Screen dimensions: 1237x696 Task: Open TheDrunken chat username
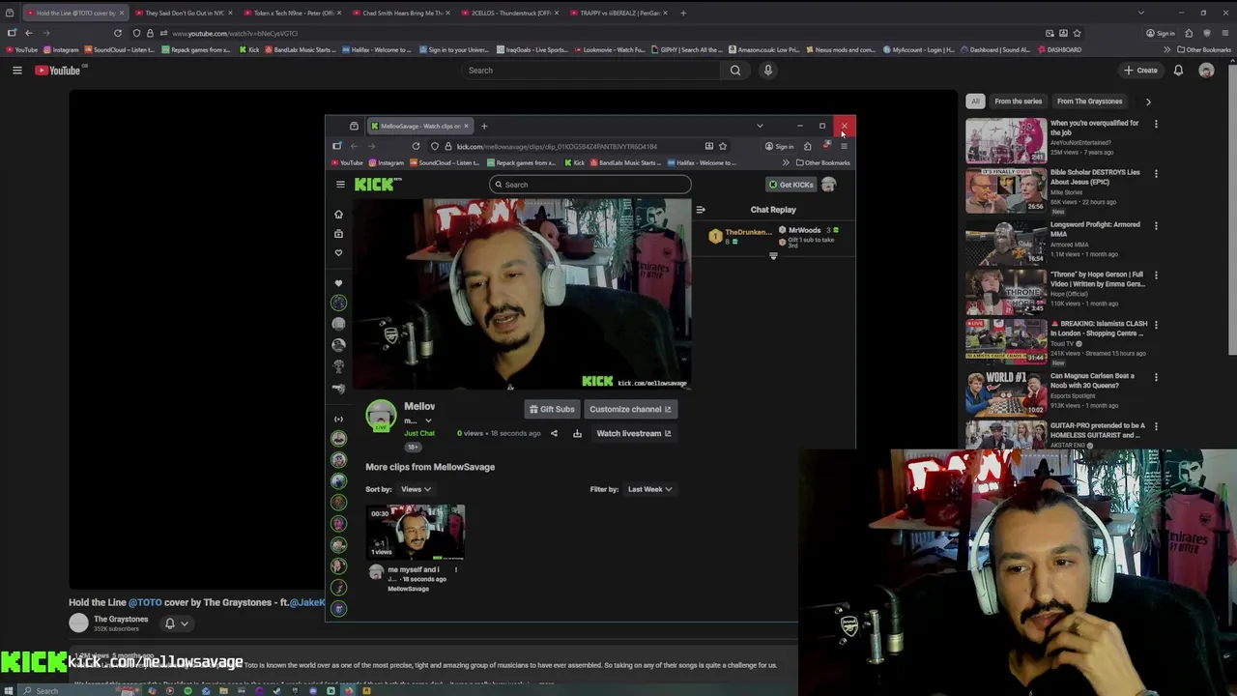pos(748,233)
